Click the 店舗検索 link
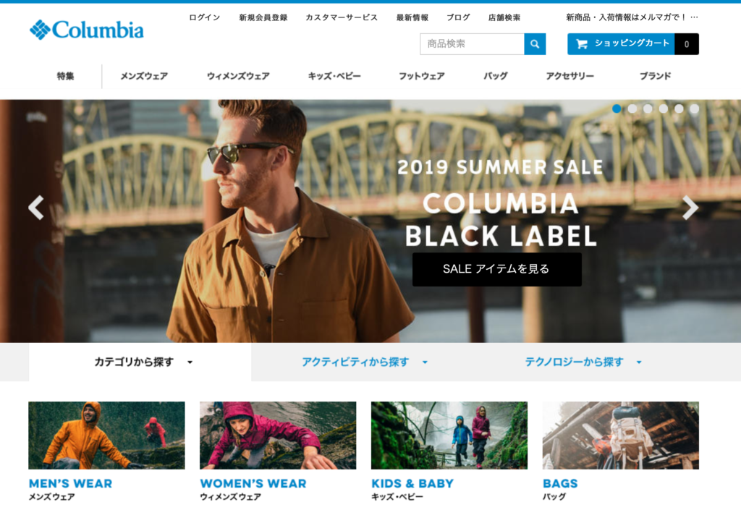 click(504, 17)
